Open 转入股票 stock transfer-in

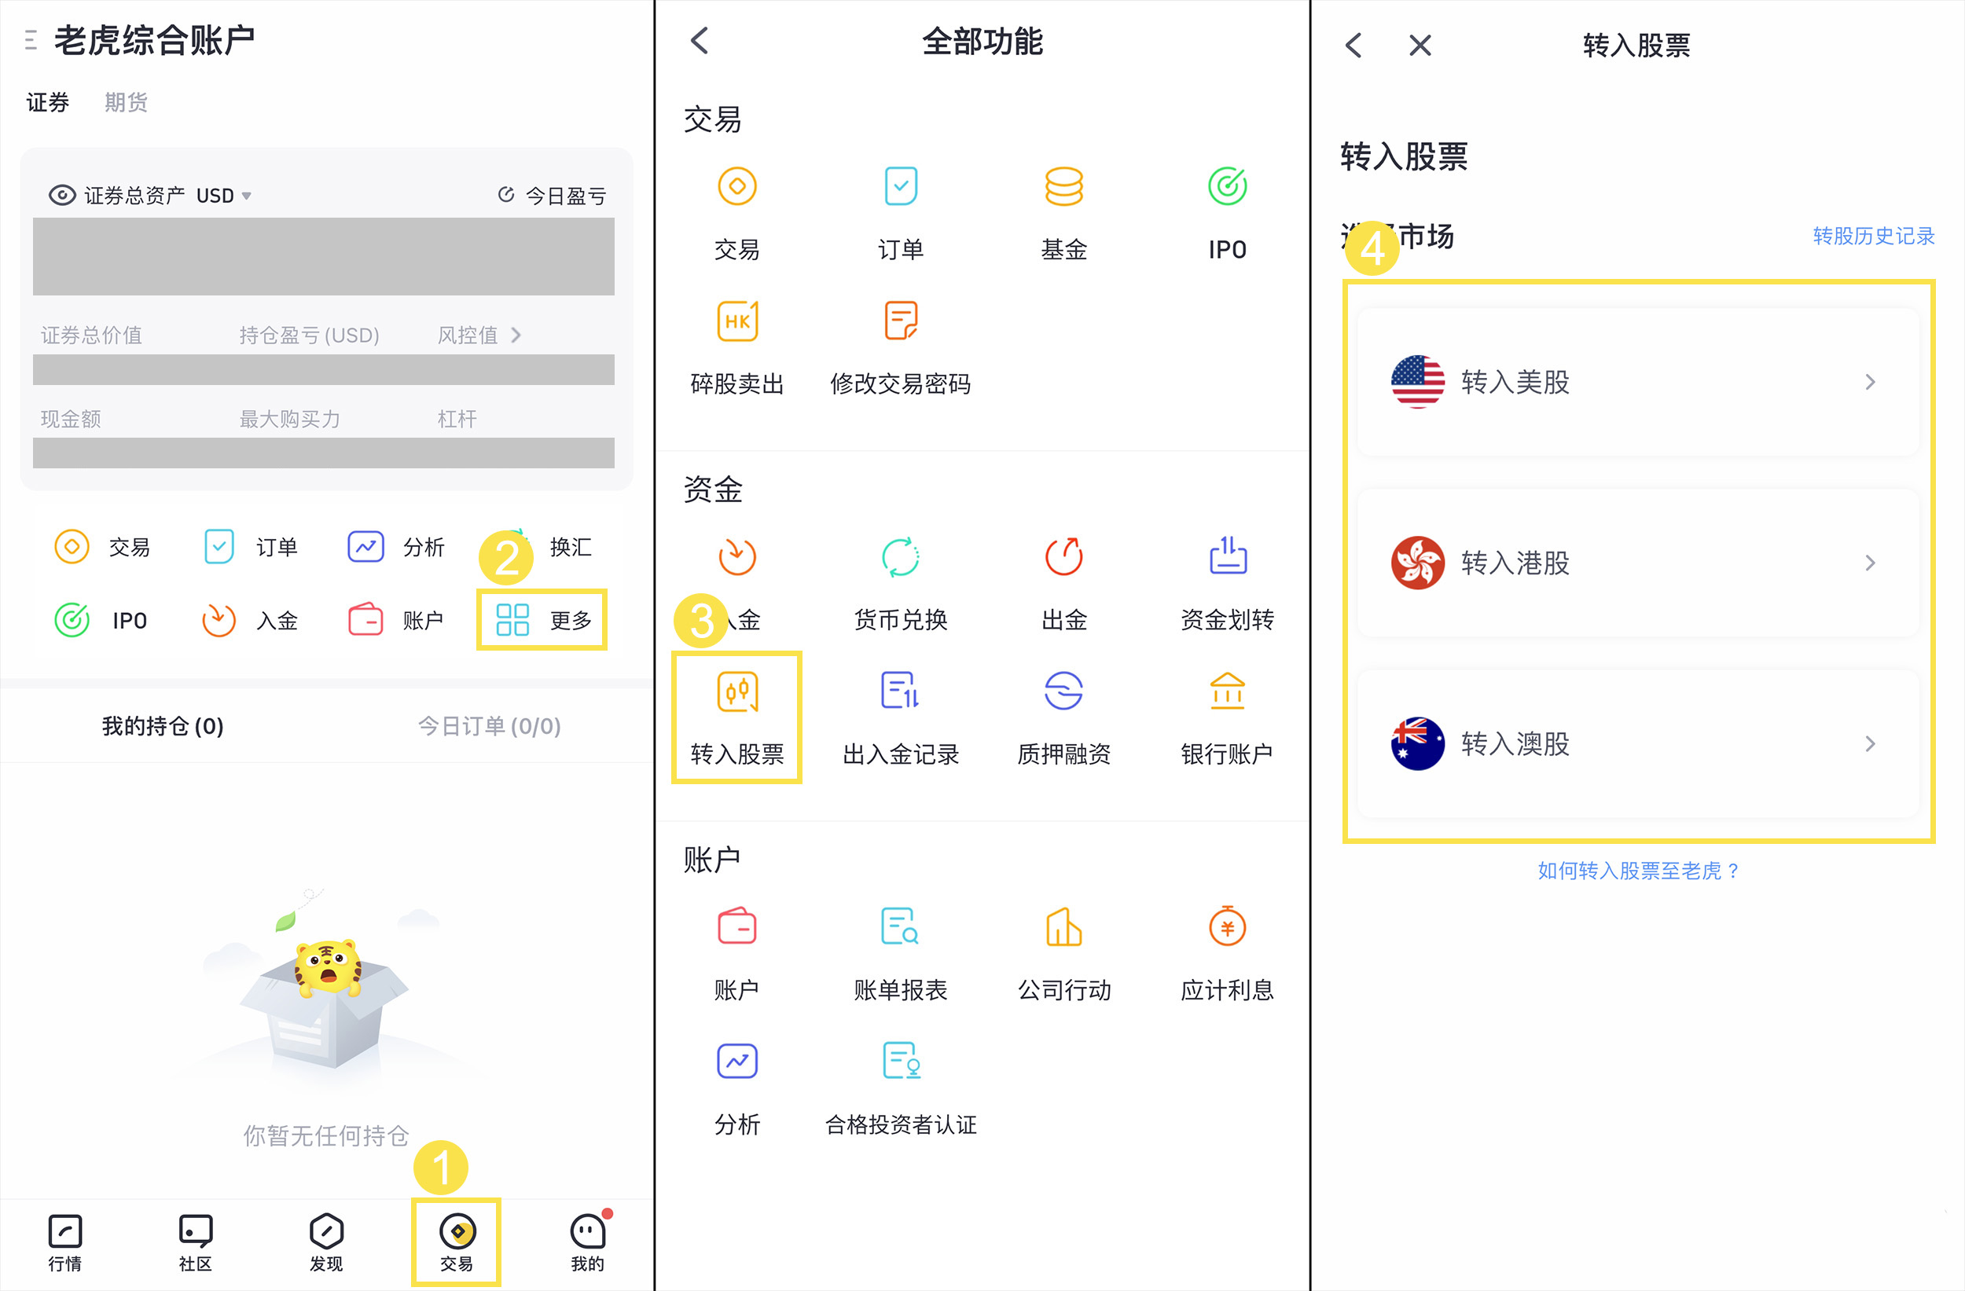[x=737, y=718]
